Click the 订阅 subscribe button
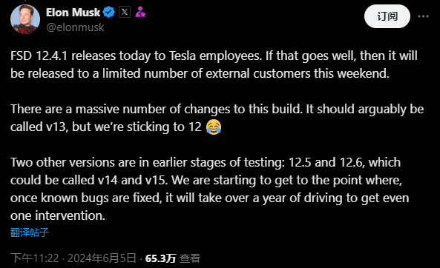The width and height of the screenshot is (440, 268). 387,16
